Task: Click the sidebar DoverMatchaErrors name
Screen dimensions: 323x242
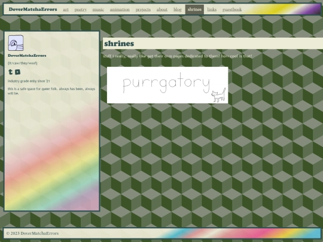Action: [27, 56]
